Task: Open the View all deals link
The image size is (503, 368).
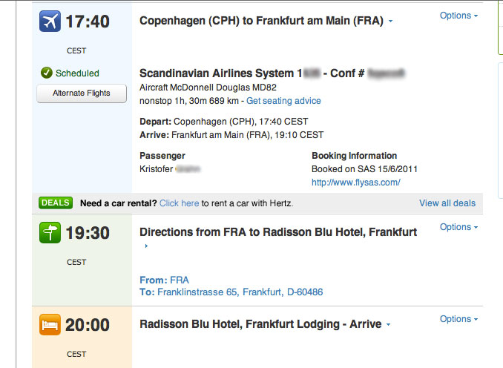Action: point(447,203)
